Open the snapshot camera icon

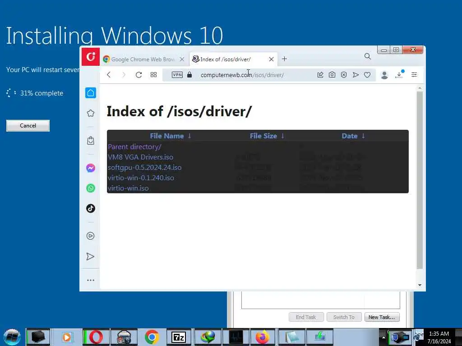(332, 75)
